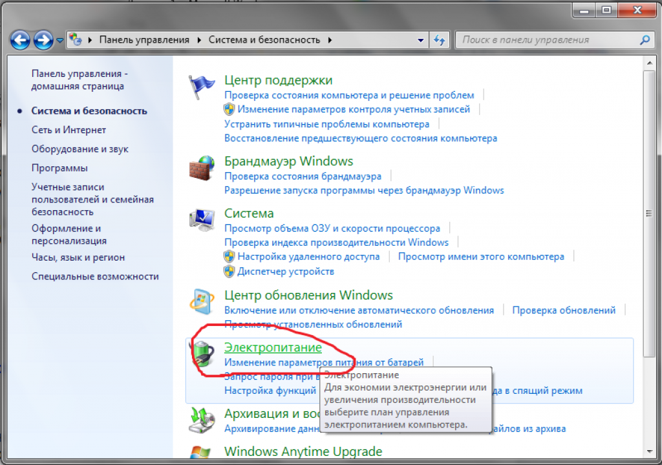Click Проверка состояния компьютера и решение проблем

point(349,95)
